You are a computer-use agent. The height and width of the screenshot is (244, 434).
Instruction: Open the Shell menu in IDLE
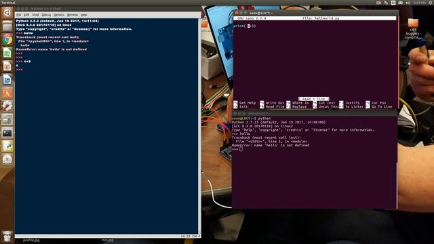(36, 15)
